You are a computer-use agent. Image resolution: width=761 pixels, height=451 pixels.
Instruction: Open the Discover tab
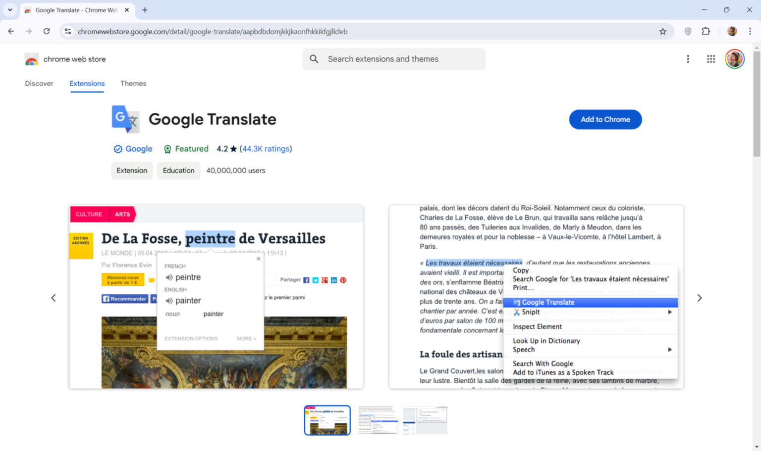pos(39,84)
